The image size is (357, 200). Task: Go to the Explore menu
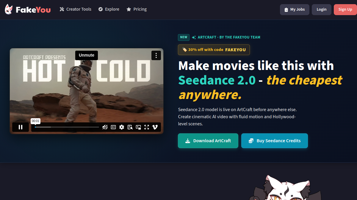coord(109,9)
